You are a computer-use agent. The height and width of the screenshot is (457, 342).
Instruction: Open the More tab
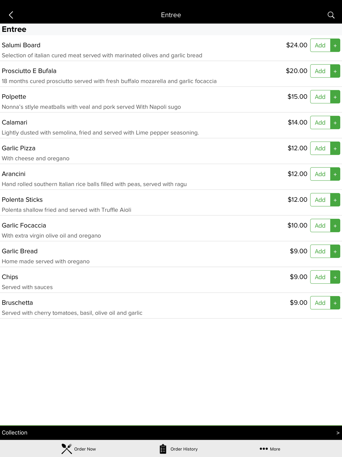pos(270,449)
